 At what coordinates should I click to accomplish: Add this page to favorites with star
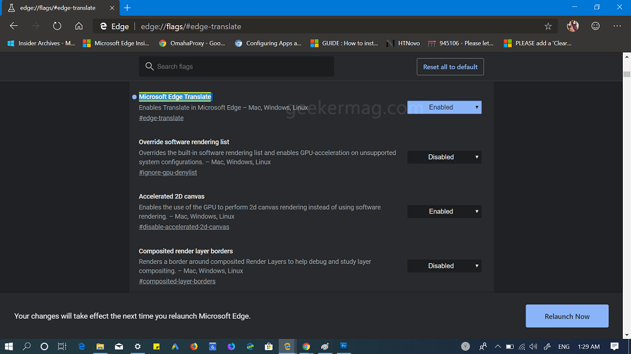[548, 26]
